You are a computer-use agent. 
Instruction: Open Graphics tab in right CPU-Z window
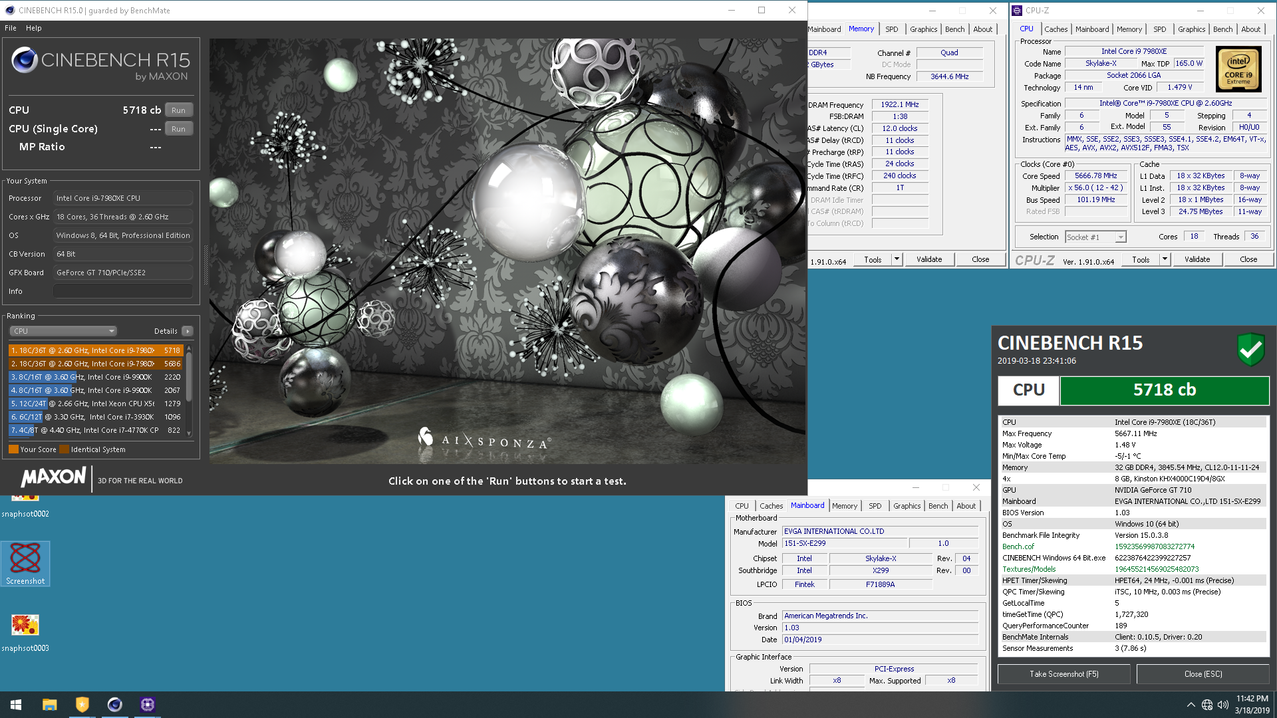point(1191,29)
